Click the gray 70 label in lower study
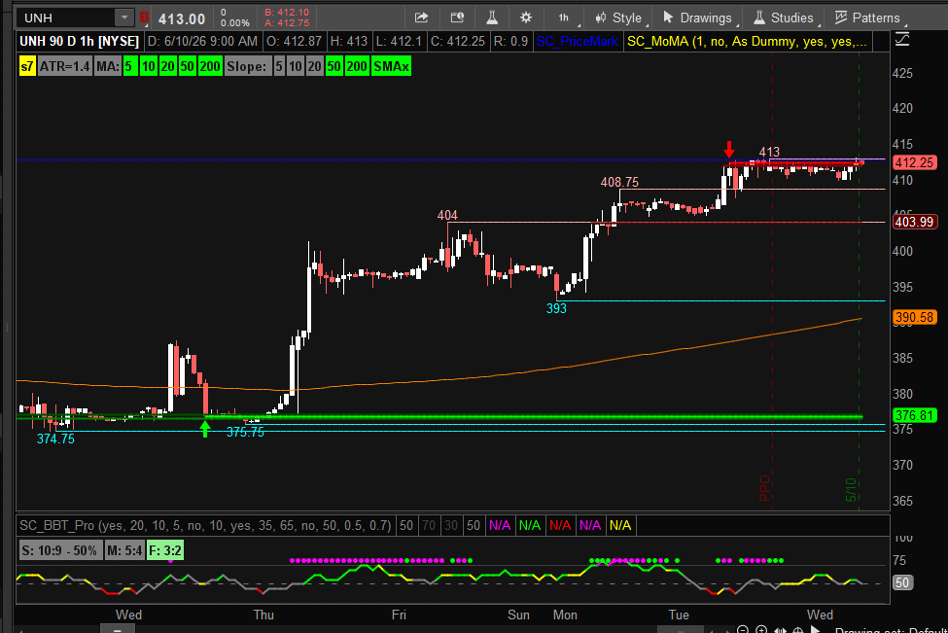 (x=429, y=525)
